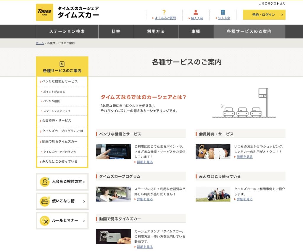
Task: Click the 動画で見るタイムズカー section heading
Action: click(x=141, y=219)
